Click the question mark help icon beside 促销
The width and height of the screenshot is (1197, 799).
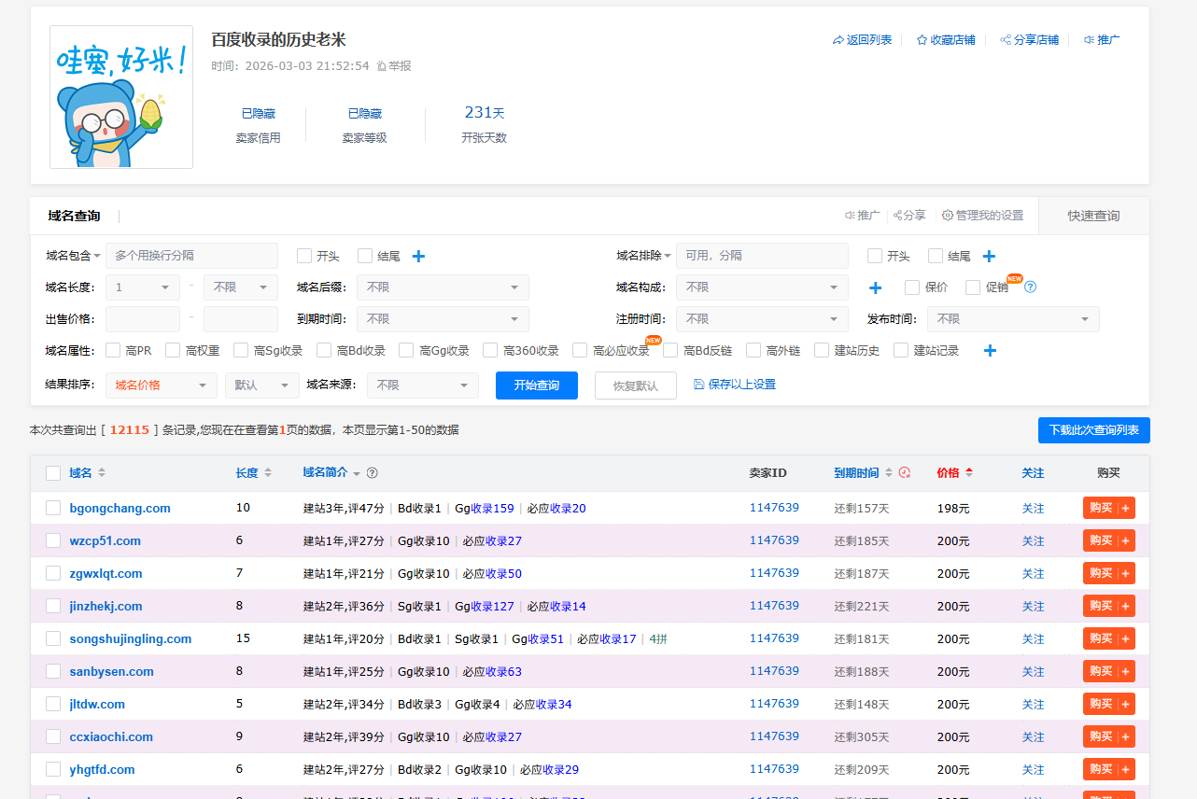(x=1031, y=287)
